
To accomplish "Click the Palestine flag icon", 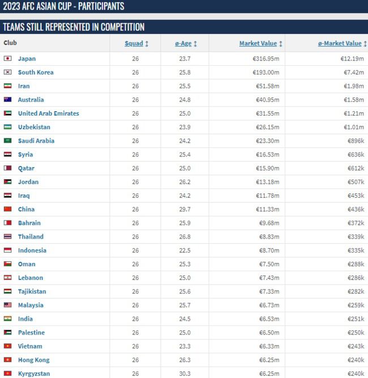I will point(8,333).
